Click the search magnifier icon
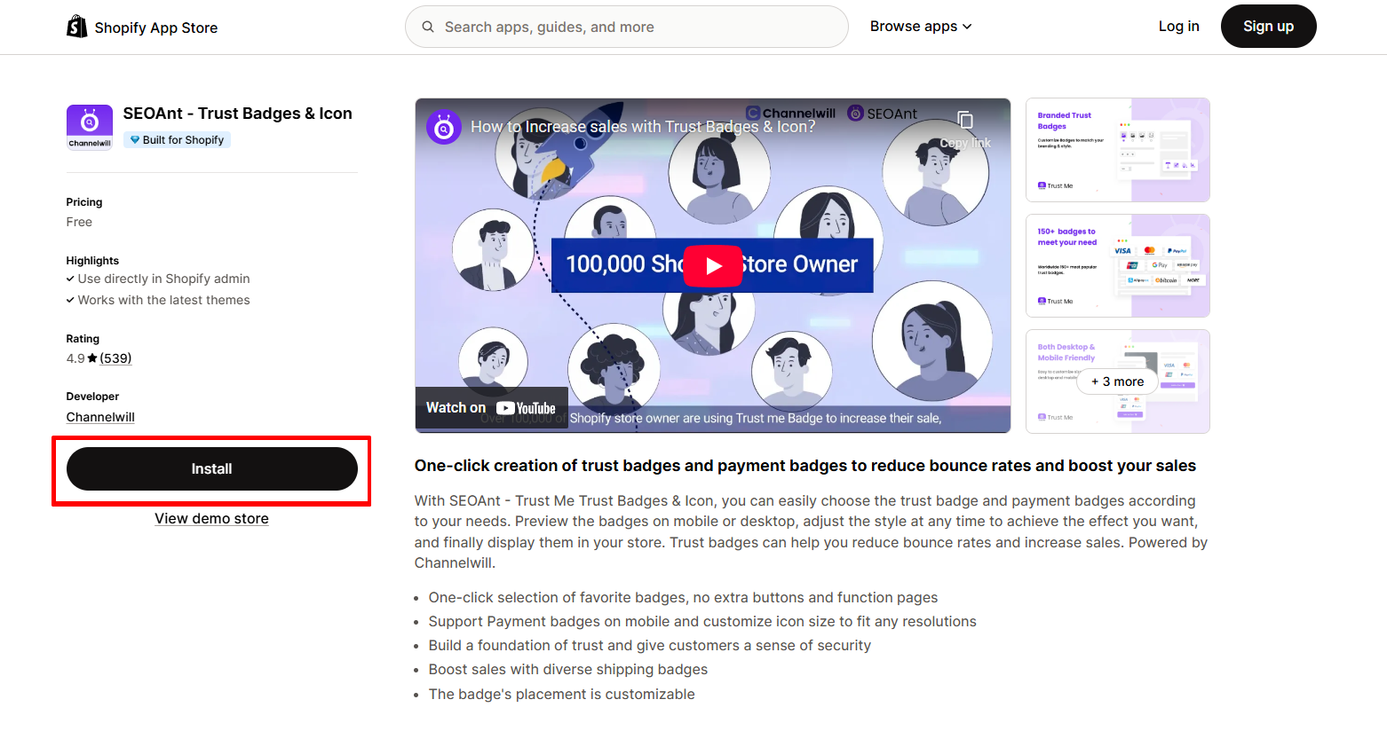 click(428, 27)
